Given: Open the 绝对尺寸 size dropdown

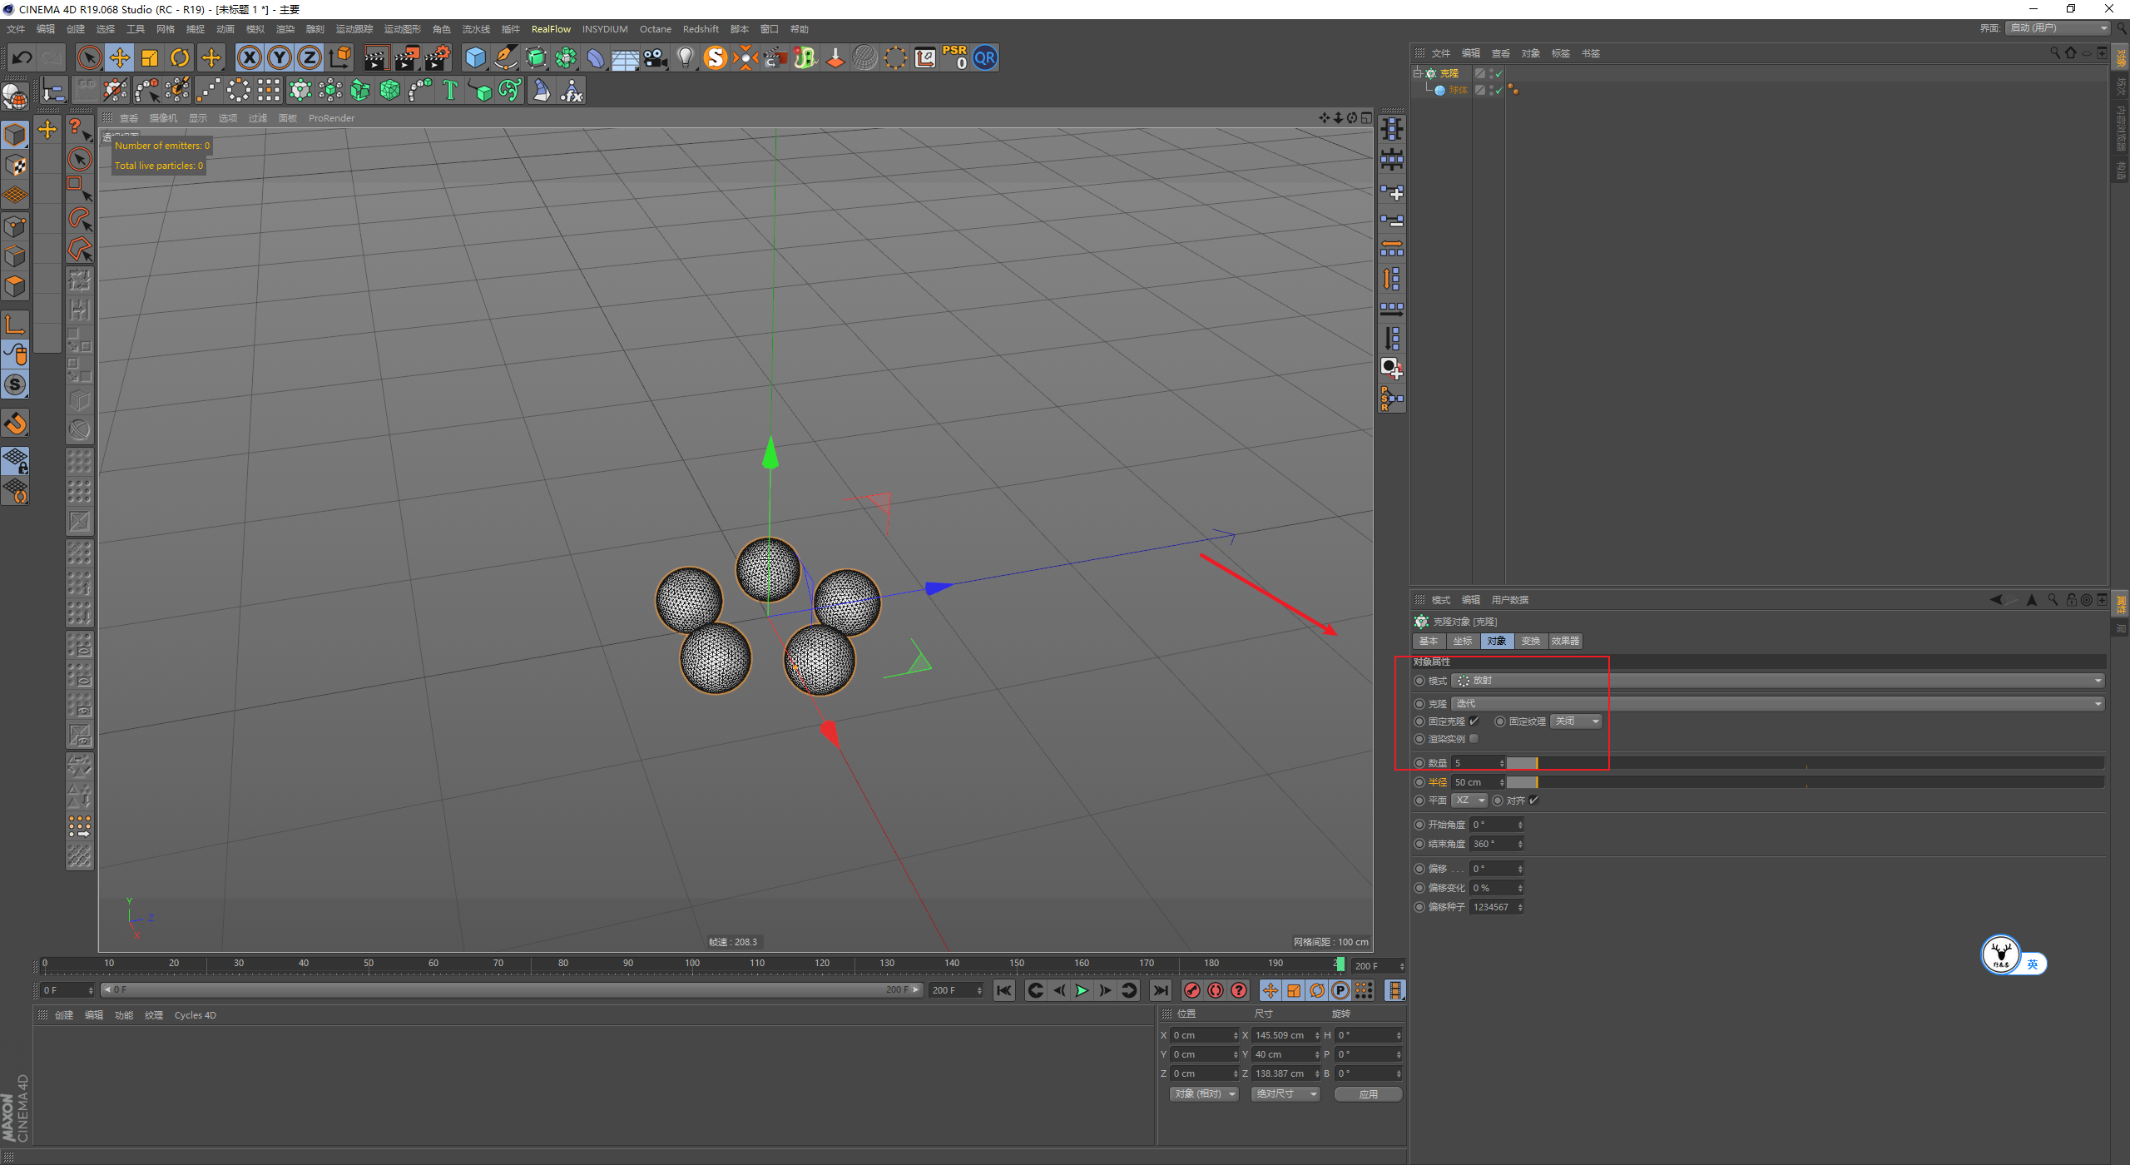Looking at the screenshot, I should tap(1286, 1094).
